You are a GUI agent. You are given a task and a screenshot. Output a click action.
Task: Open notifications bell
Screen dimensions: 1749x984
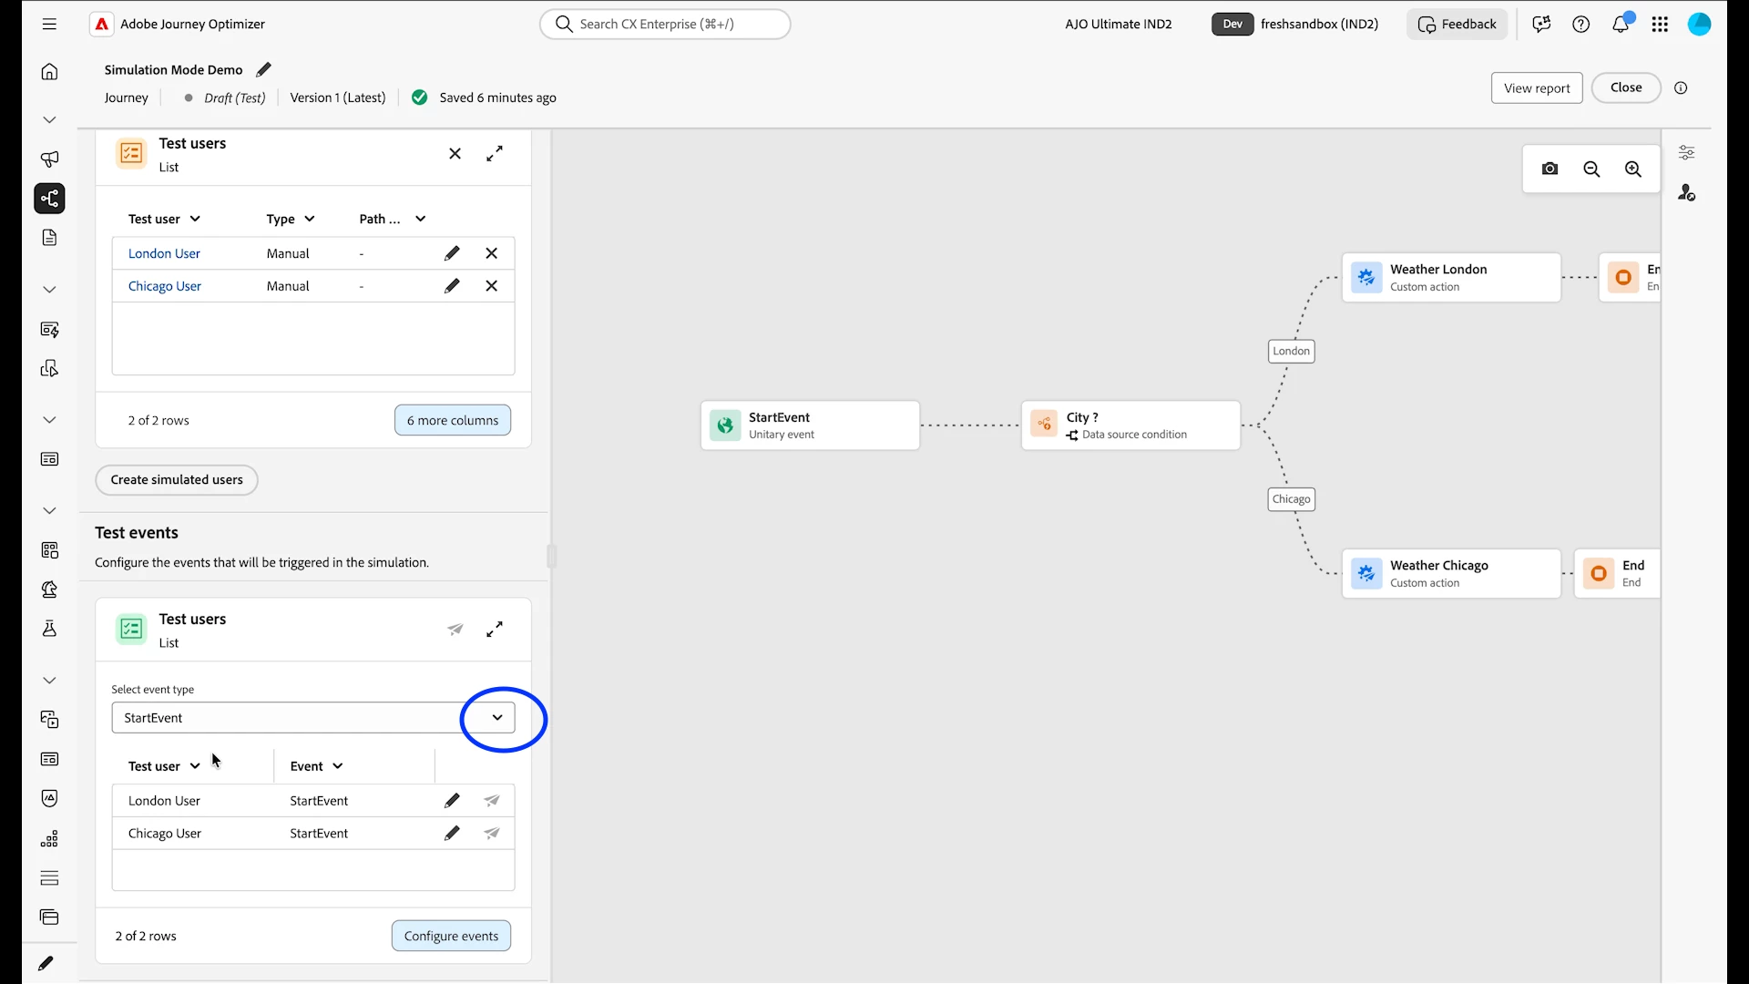click(1621, 25)
